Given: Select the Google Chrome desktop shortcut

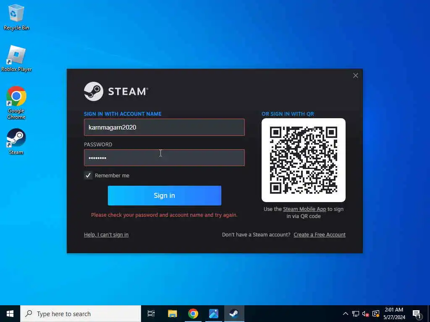Looking at the screenshot, I should pyautogui.click(x=16, y=103).
